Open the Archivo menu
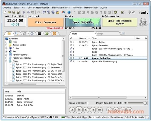The width and height of the screenshot is (151, 121). (7, 8)
